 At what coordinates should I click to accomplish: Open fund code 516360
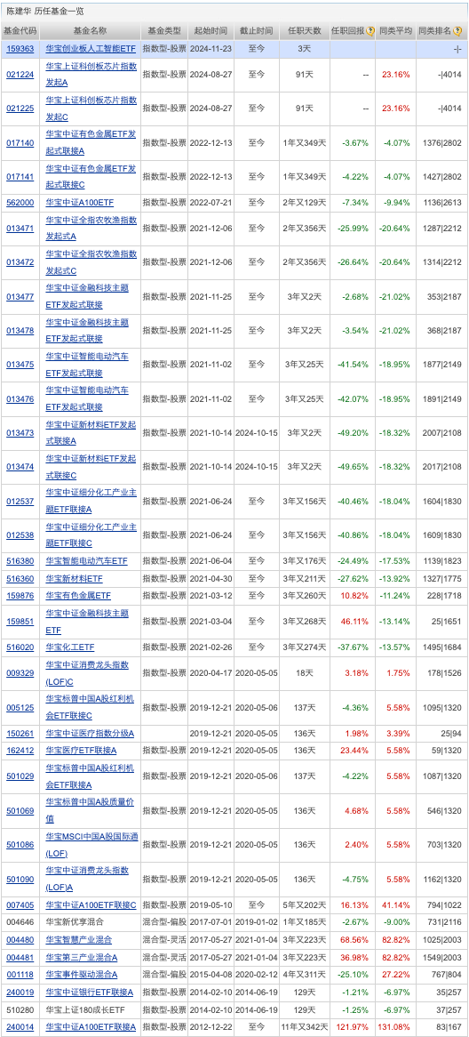pyautogui.click(x=21, y=578)
